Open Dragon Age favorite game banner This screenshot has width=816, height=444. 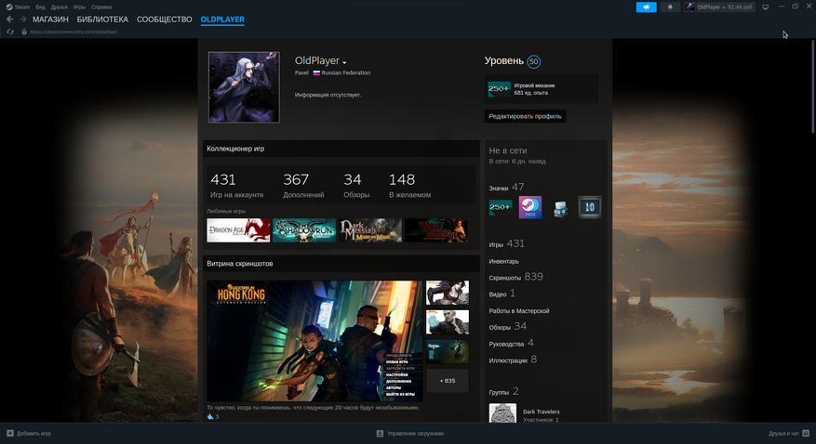(238, 230)
